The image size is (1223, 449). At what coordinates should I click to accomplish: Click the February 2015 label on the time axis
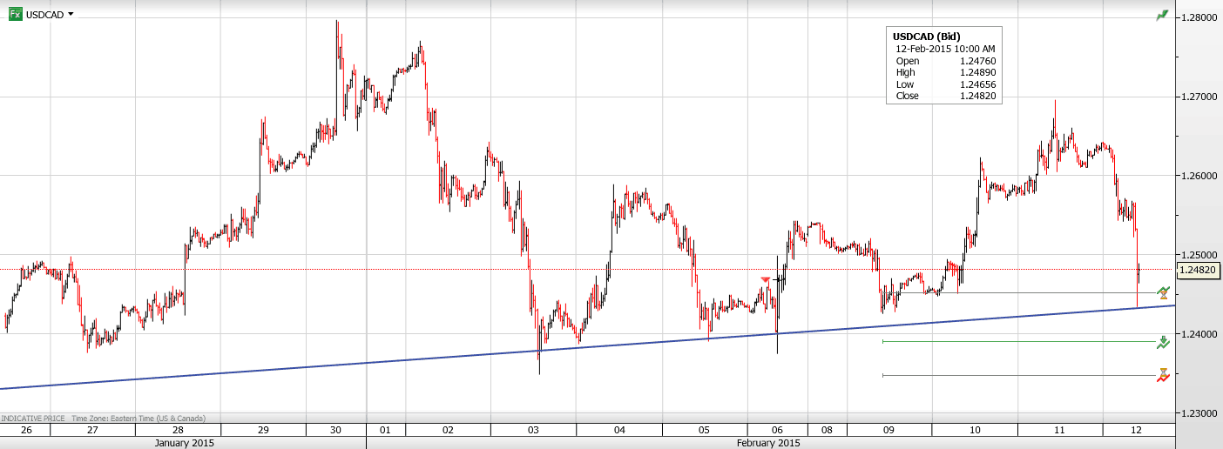click(x=767, y=443)
